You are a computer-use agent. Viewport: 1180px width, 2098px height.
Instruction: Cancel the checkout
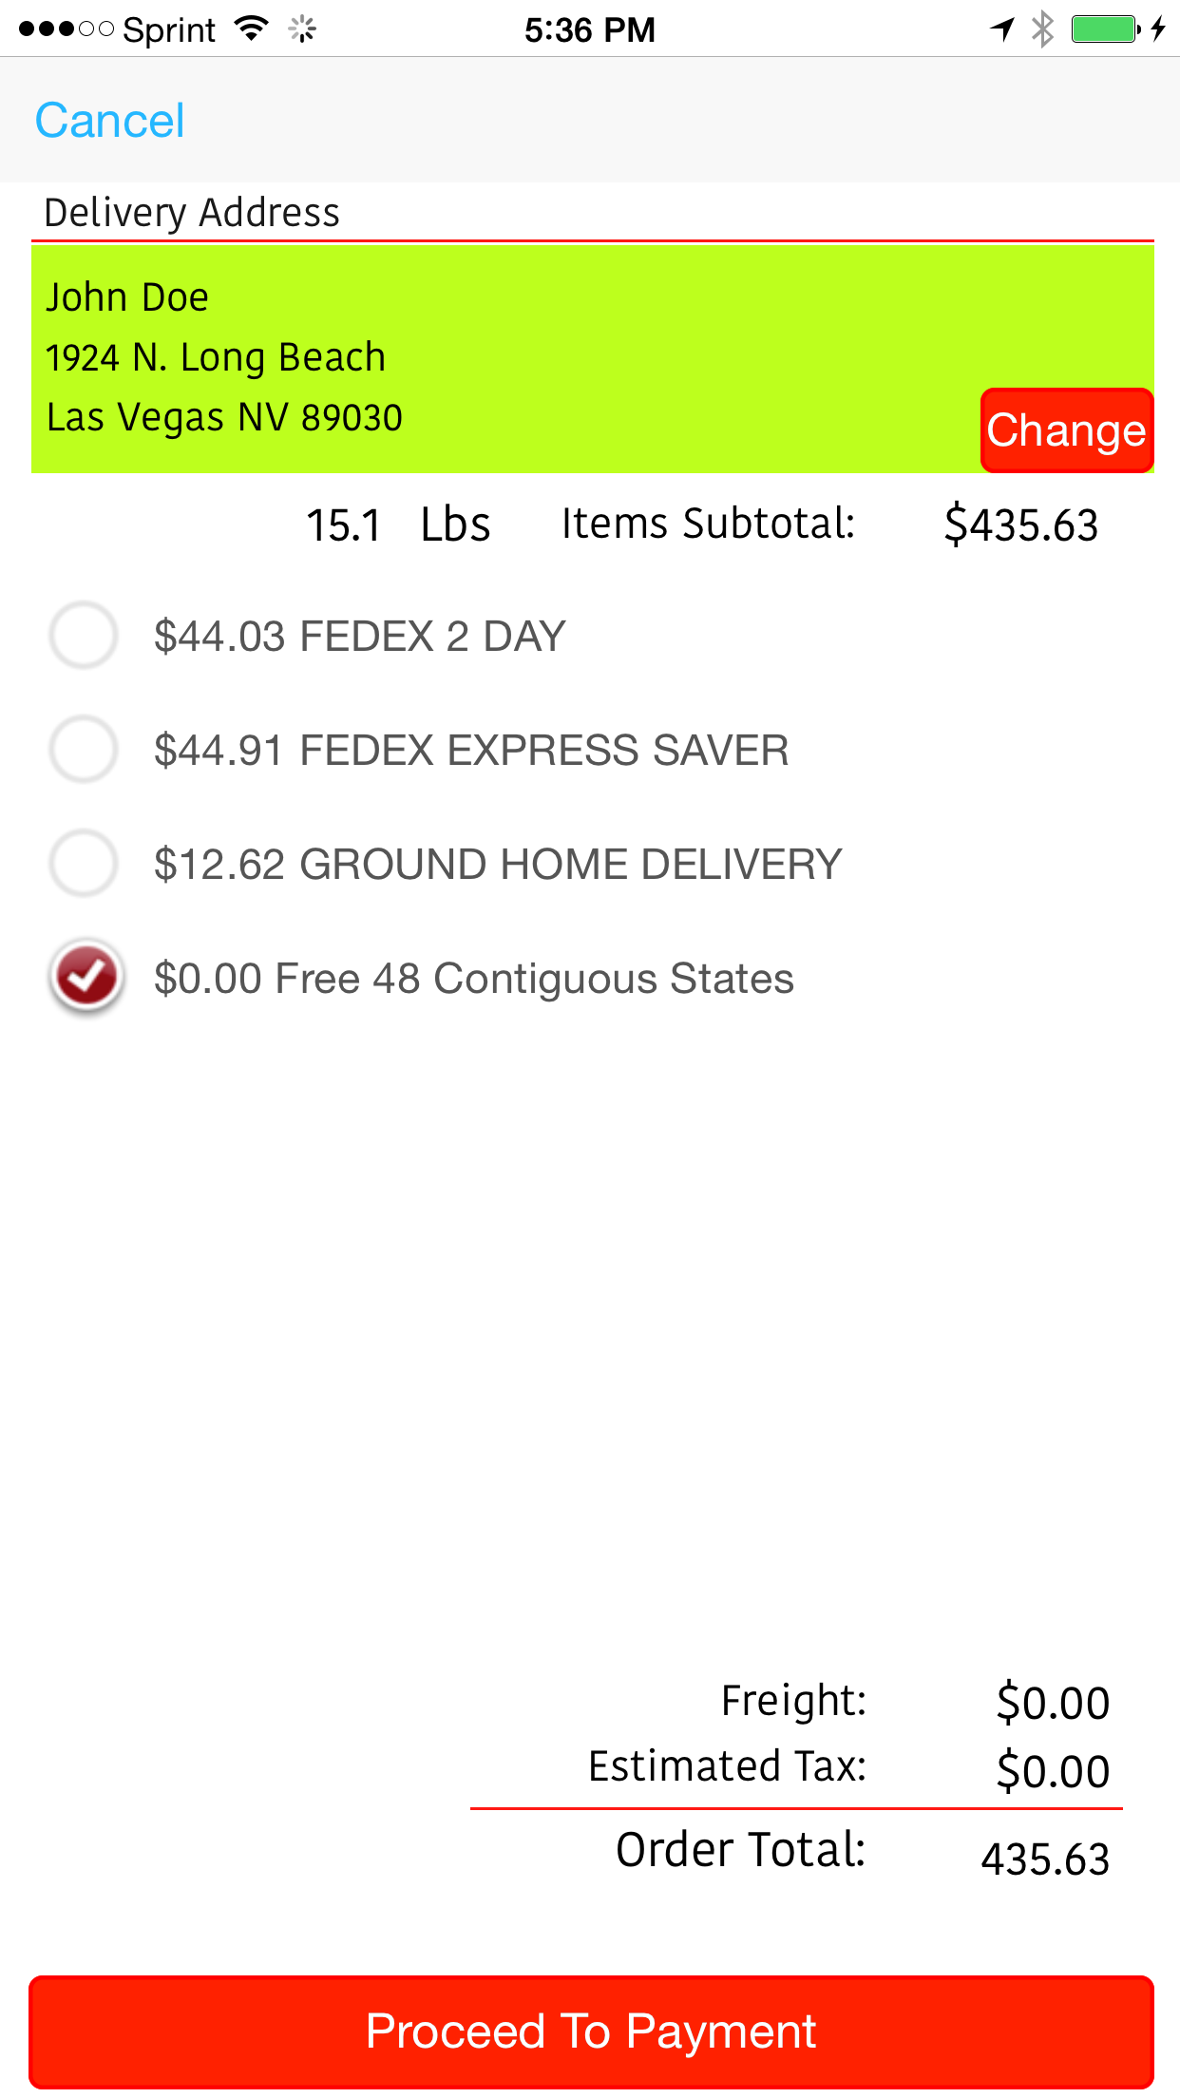point(110,121)
